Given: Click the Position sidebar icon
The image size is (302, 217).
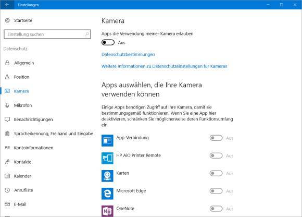Looking at the screenshot, I should point(7,77).
